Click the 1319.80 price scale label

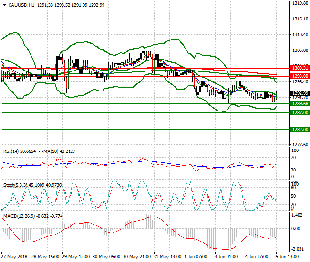(x=300, y=3)
